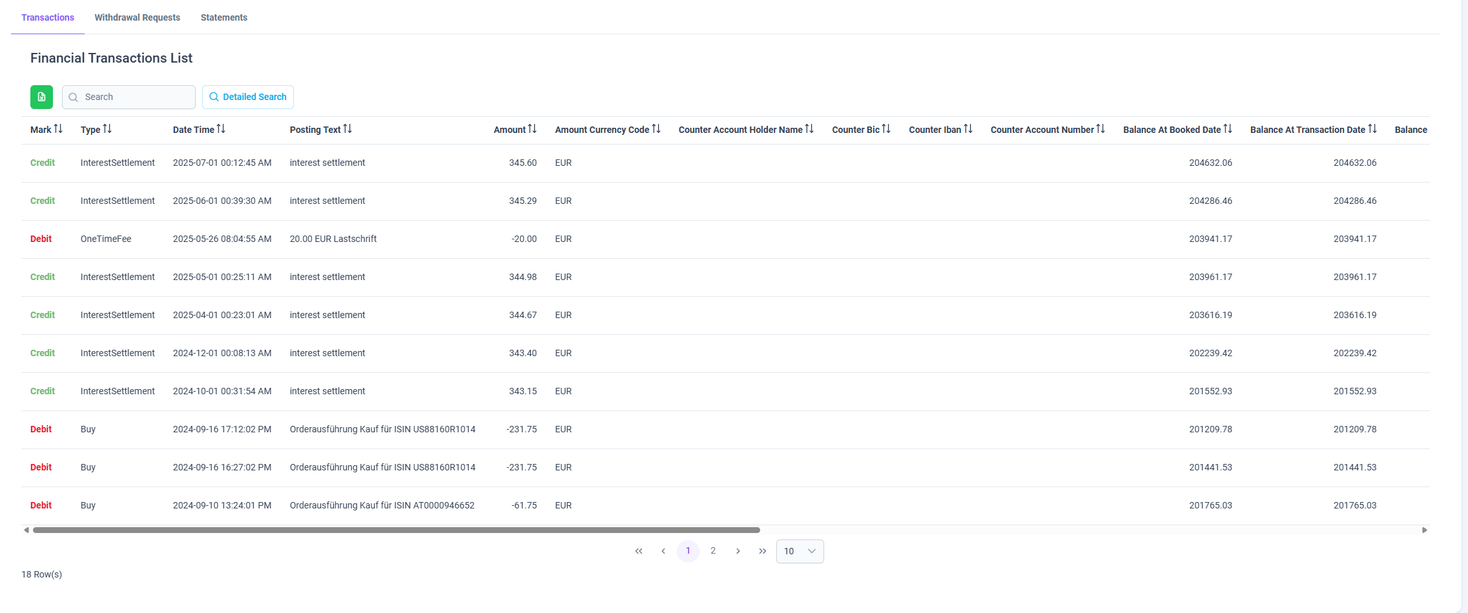Click the Date Time column header label

pyautogui.click(x=194, y=130)
